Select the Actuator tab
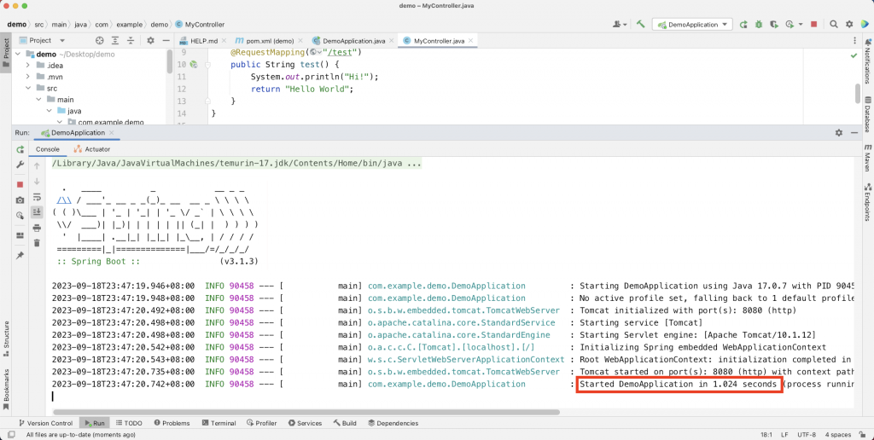874x440 pixels. pyautogui.click(x=92, y=149)
